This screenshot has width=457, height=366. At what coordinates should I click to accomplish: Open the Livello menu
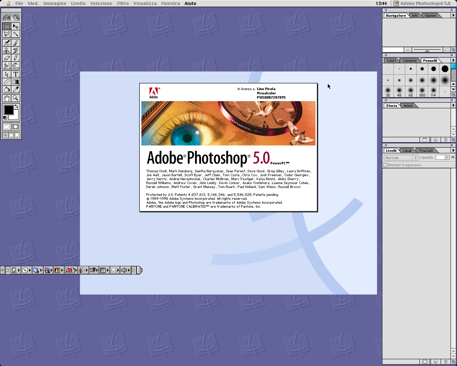pyautogui.click(x=78, y=3)
